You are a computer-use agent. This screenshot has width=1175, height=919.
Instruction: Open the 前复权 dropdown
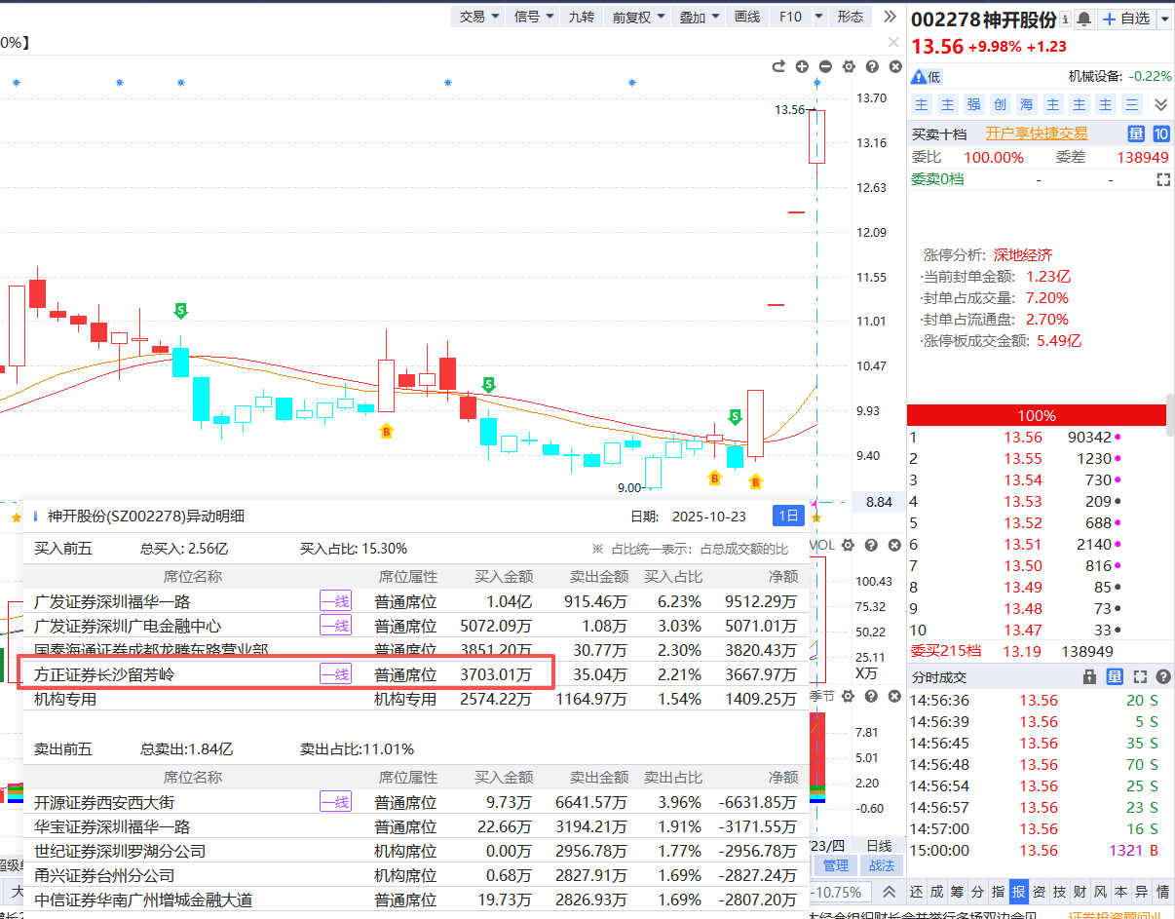click(638, 17)
